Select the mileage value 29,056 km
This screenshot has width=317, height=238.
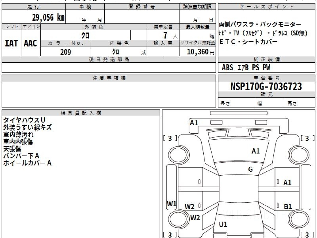48,18
